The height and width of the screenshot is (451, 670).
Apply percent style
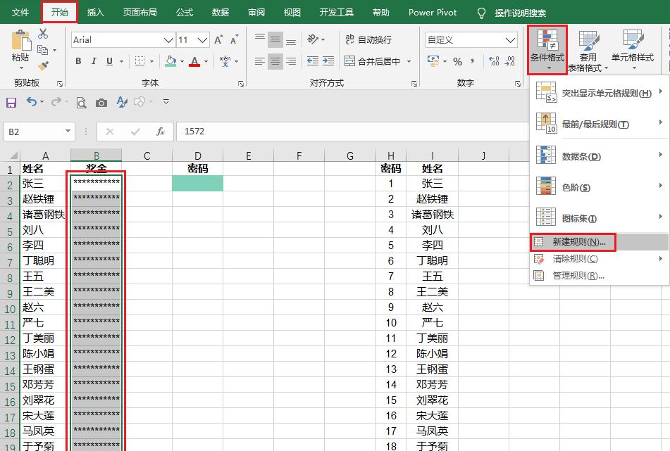pos(458,61)
